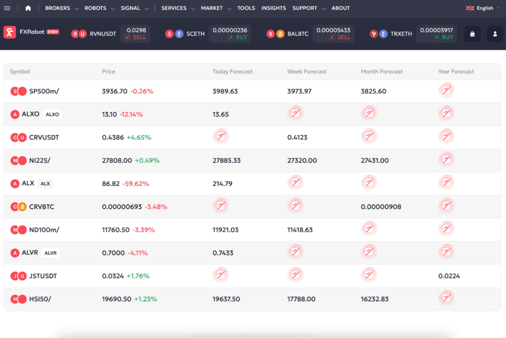The width and height of the screenshot is (506, 338).
Task: Open the English language dropdown
Action: click(x=483, y=8)
